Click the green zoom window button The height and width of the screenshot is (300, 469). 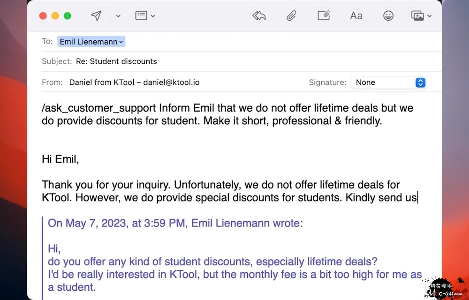pyautogui.click(x=68, y=16)
